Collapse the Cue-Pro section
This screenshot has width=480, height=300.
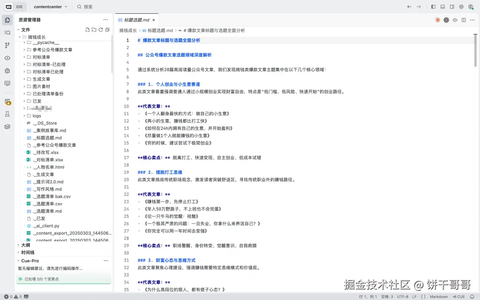click(18, 261)
